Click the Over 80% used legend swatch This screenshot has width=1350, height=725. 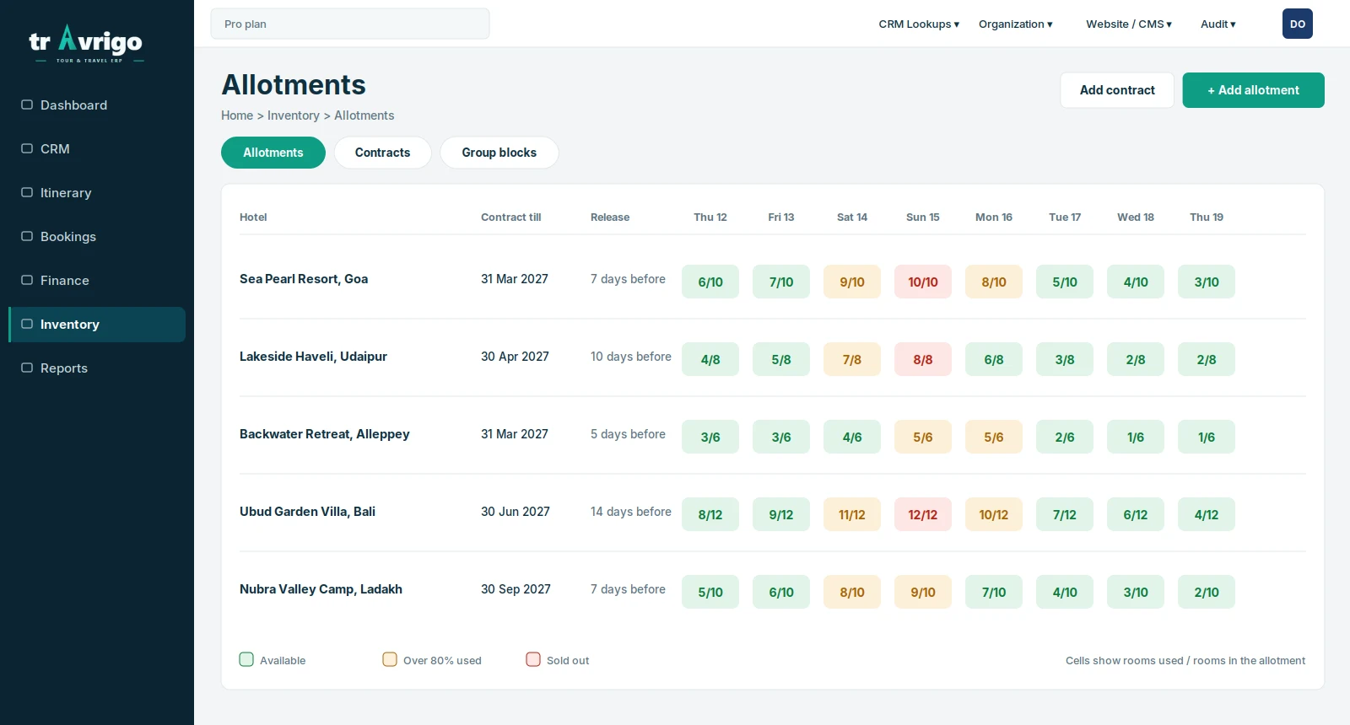click(390, 659)
